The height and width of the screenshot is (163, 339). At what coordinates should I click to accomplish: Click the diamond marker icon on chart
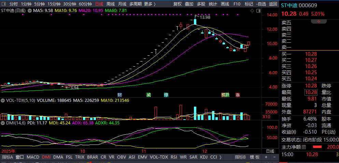[252, 11]
